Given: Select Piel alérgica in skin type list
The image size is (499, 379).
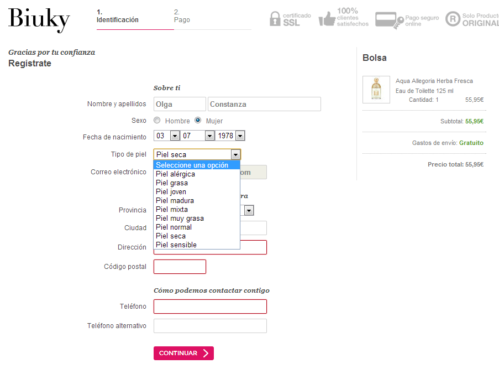Looking at the screenshot, I should [x=175, y=174].
